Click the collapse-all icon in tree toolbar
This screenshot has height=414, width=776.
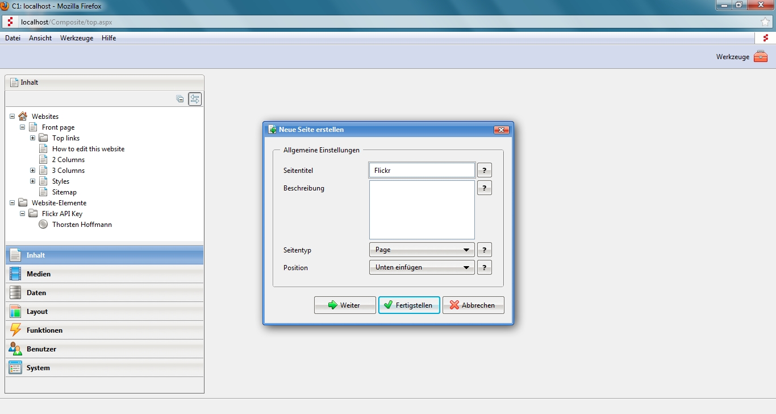(180, 99)
